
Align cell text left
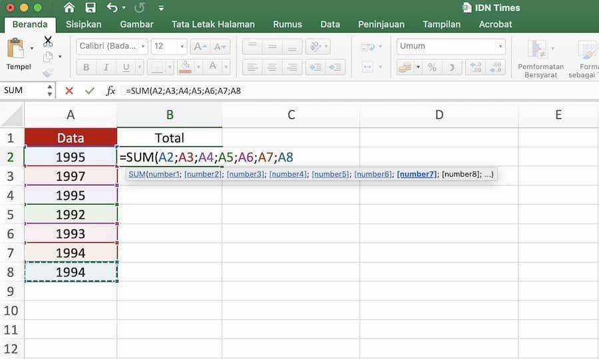(x=252, y=68)
